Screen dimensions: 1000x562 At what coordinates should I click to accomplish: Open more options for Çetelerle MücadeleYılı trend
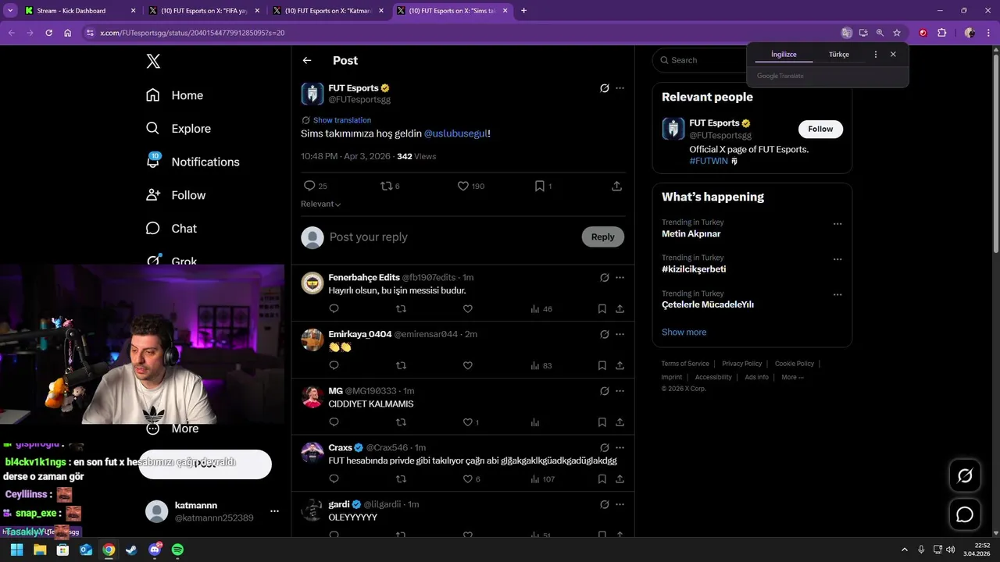click(x=837, y=295)
